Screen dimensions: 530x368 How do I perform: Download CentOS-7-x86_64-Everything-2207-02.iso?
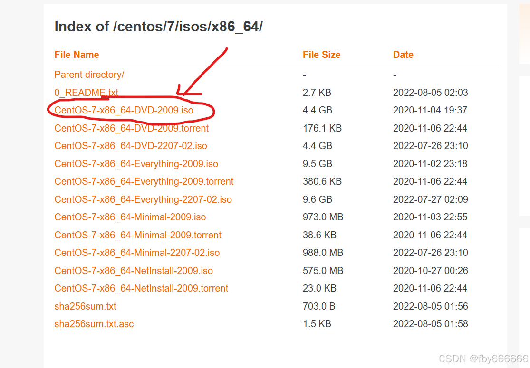pos(143,199)
